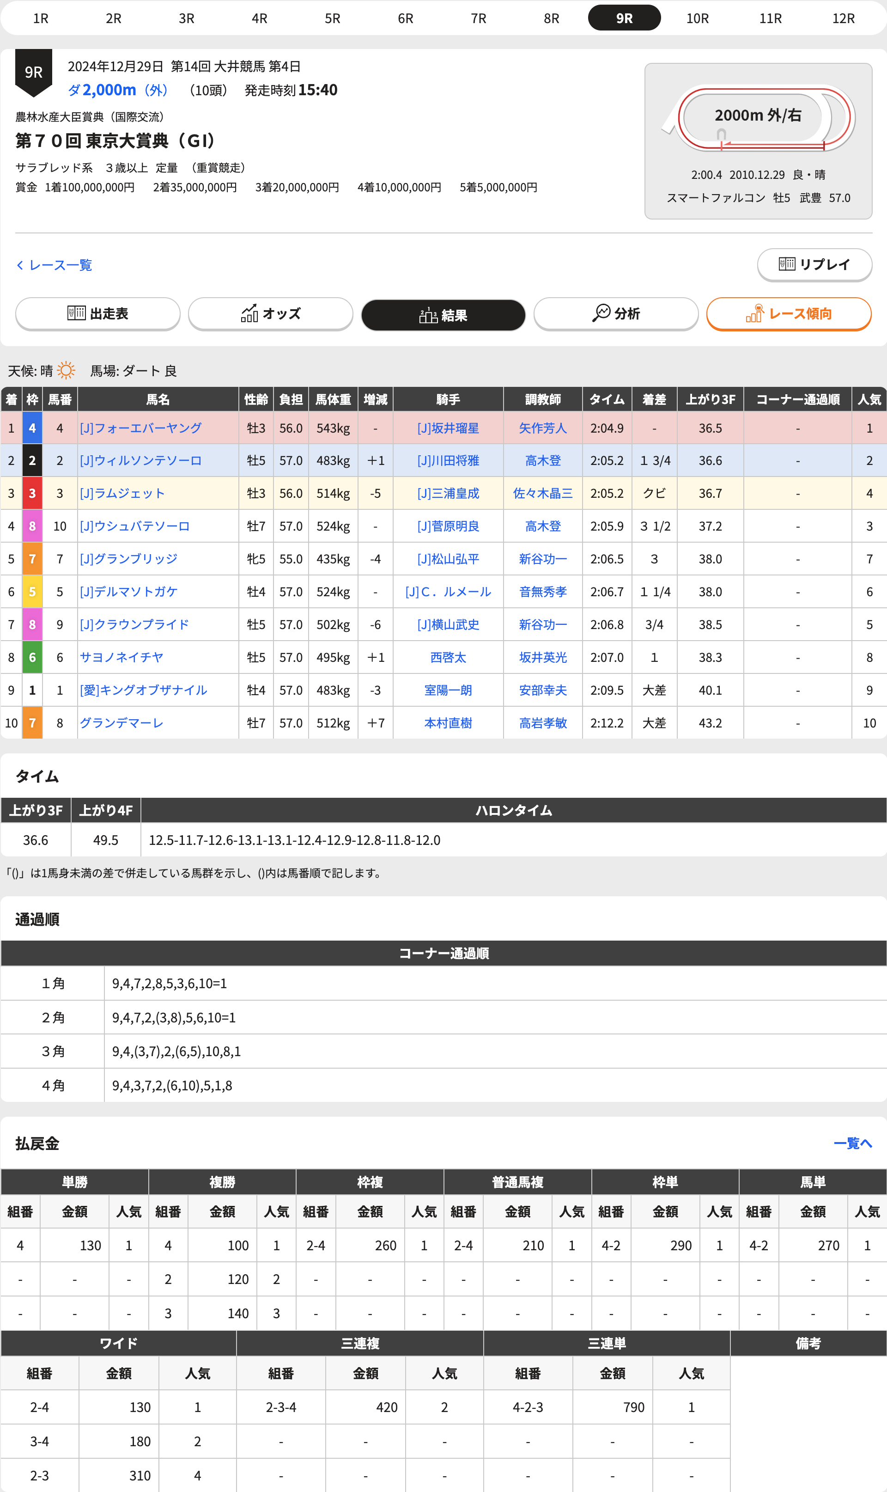Switch to the 5R race tab

[x=332, y=18]
